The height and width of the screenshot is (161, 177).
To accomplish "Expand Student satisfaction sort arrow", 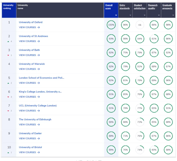I will click(145, 15).
